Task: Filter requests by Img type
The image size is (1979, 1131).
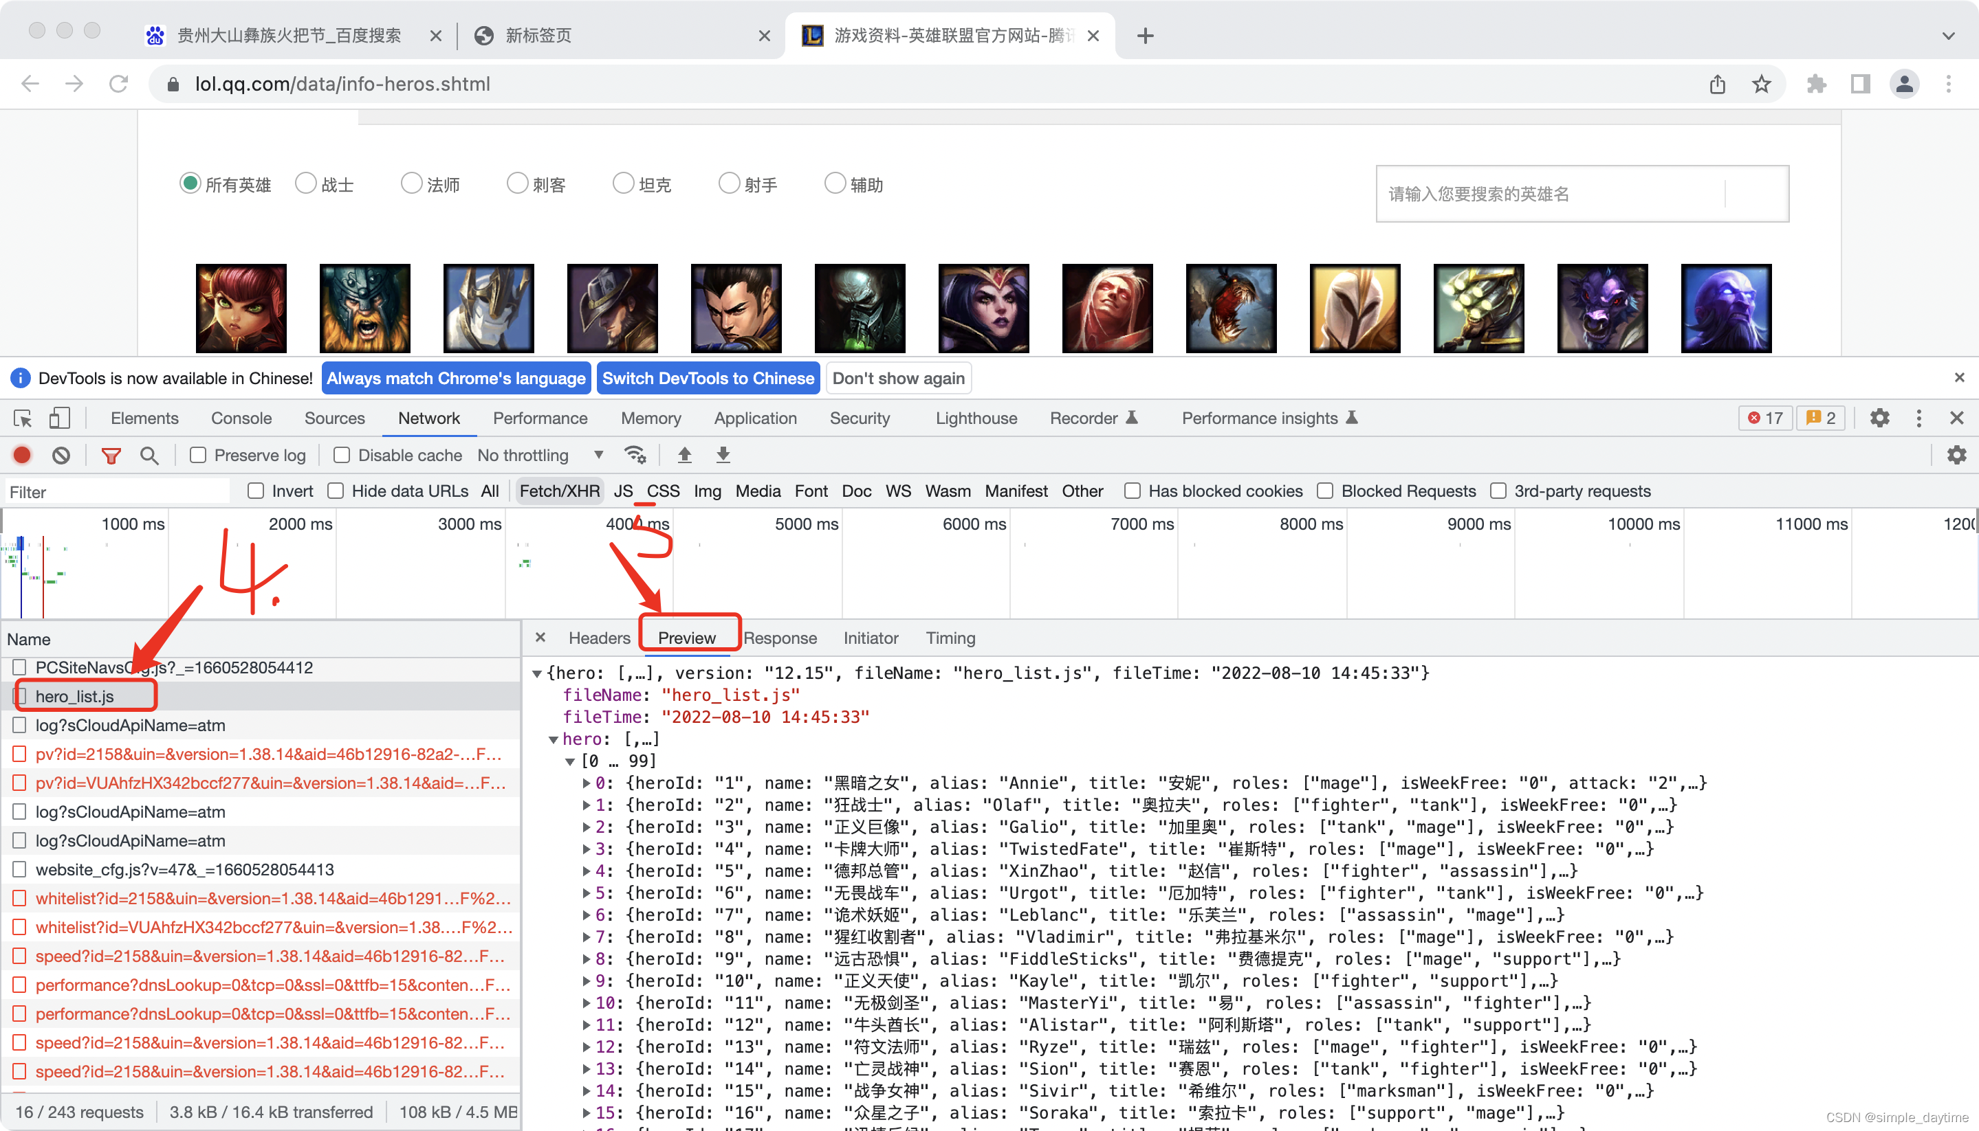Action: 708,491
